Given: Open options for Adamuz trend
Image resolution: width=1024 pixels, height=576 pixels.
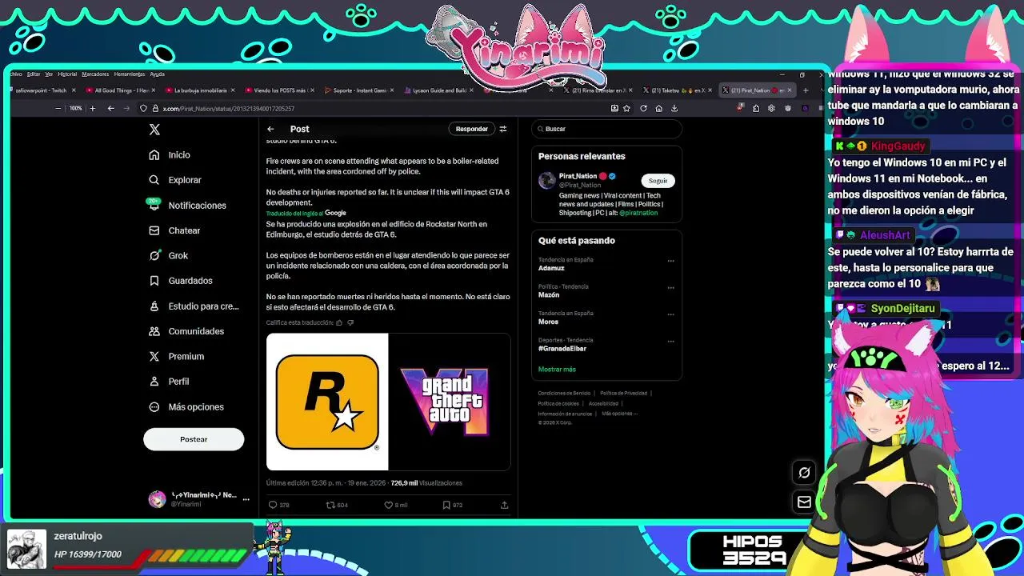Looking at the screenshot, I should click(670, 261).
